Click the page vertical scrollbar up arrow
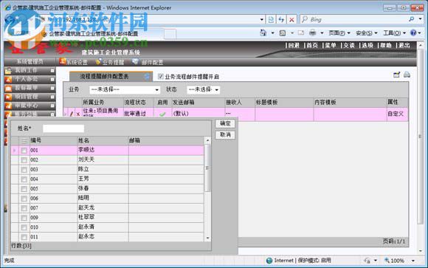Image resolution: width=428 pixels, height=268 pixels. pos(421,45)
